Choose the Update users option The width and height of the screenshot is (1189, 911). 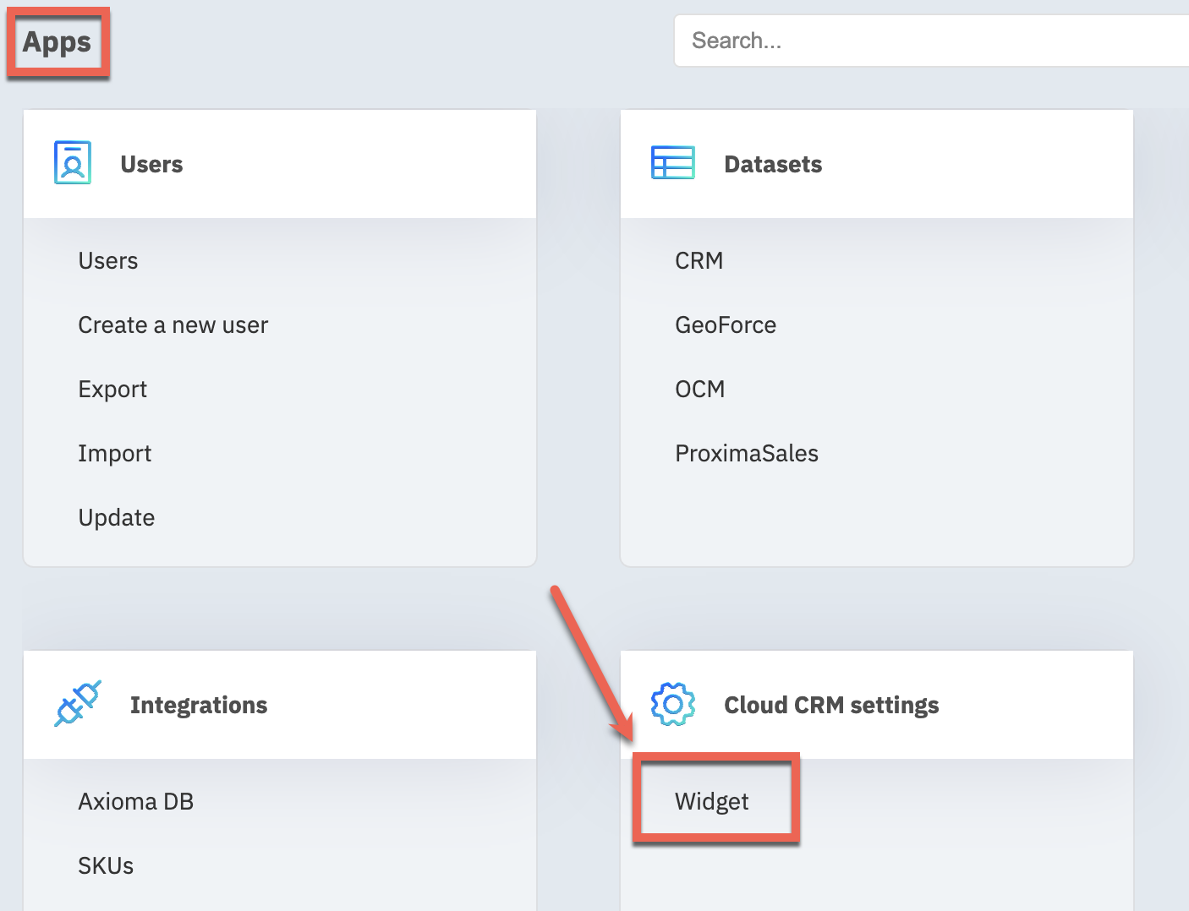[x=117, y=517]
